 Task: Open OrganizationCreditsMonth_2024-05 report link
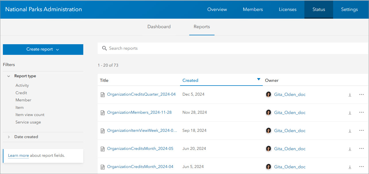coord(140,149)
